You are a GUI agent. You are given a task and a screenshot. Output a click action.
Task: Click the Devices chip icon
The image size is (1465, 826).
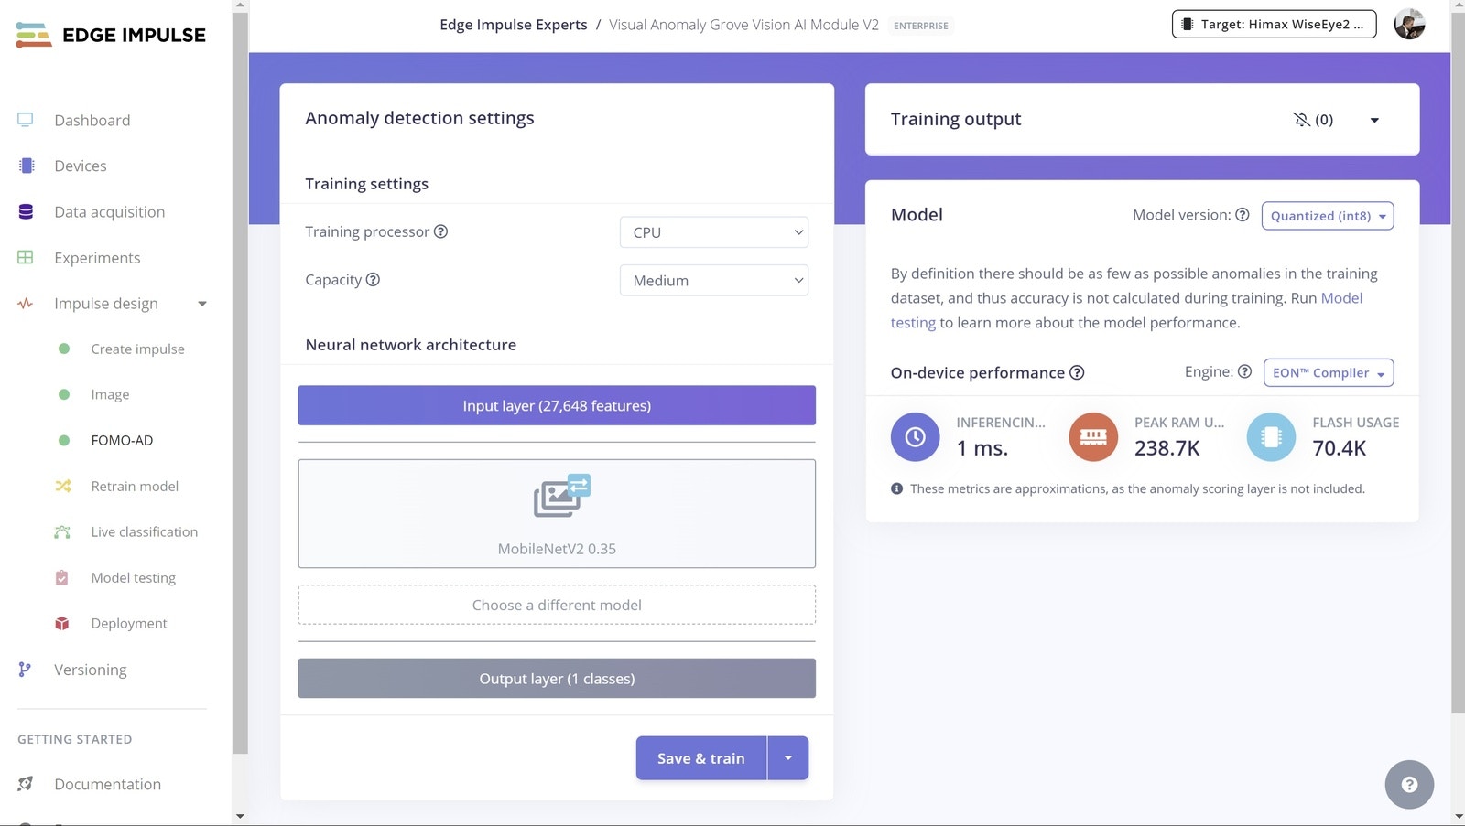(27, 166)
